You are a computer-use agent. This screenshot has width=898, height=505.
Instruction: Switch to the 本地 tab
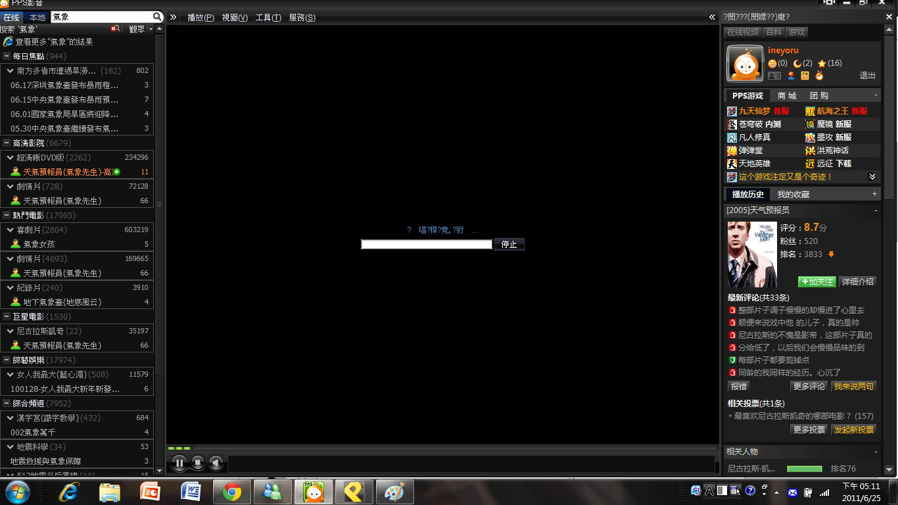tap(37, 18)
